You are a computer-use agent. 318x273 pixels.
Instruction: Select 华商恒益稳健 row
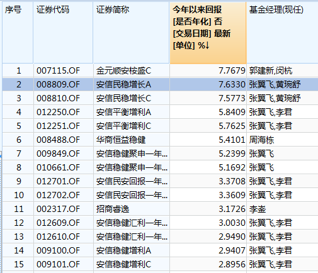tap(160, 140)
